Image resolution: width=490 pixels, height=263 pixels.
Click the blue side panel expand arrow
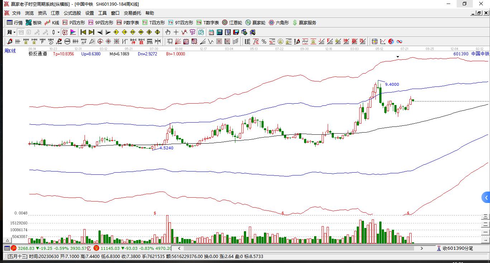point(486,198)
